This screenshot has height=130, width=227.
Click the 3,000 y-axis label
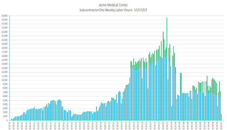(x=5, y=108)
